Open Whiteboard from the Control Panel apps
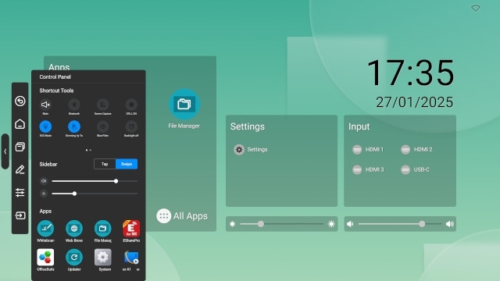The height and width of the screenshot is (281, 500). tap(45, 229)
